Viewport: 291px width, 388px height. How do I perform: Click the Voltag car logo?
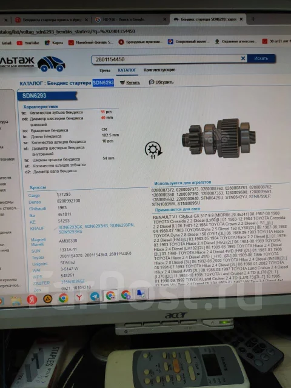[51, 64]
